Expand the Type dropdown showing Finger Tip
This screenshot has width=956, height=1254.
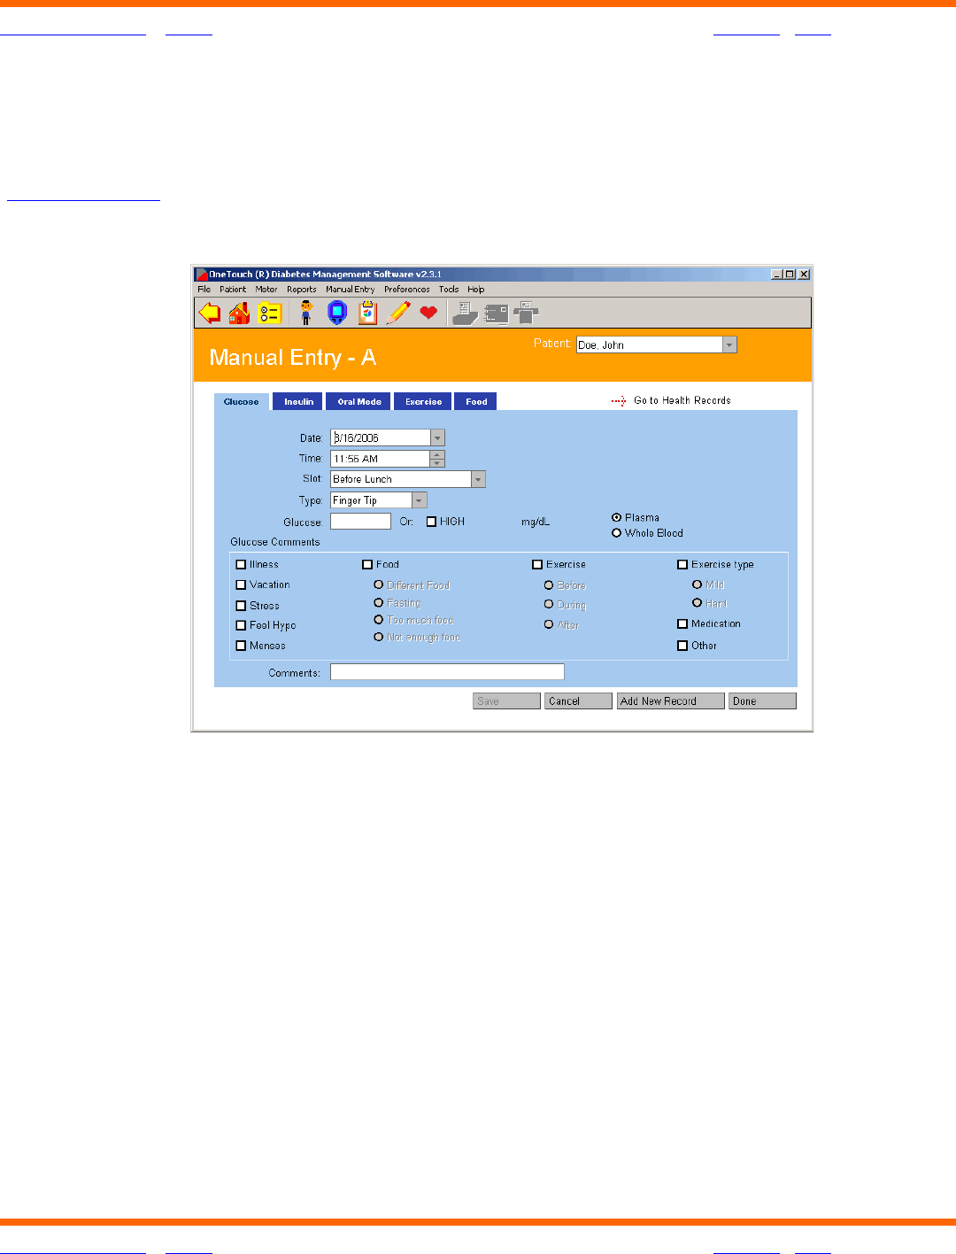click(420, 500)
